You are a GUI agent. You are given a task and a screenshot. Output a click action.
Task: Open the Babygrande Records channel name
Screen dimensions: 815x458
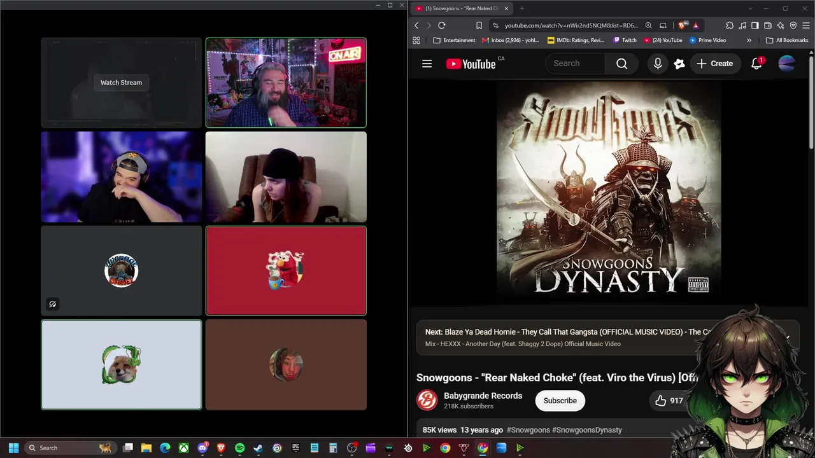pos(483,396)
